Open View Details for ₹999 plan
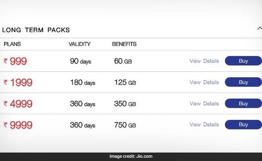This screenshot has width=262, height=161. coord(204,61)
